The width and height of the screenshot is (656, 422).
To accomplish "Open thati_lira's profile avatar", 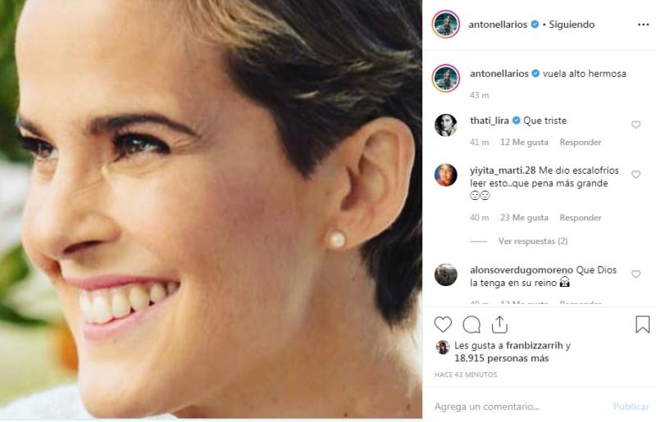I will coord(446,125).
